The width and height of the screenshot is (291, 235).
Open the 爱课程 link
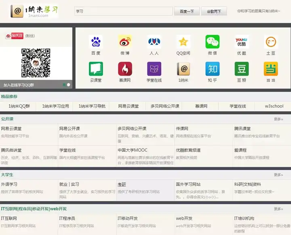(x=240, y=150)
